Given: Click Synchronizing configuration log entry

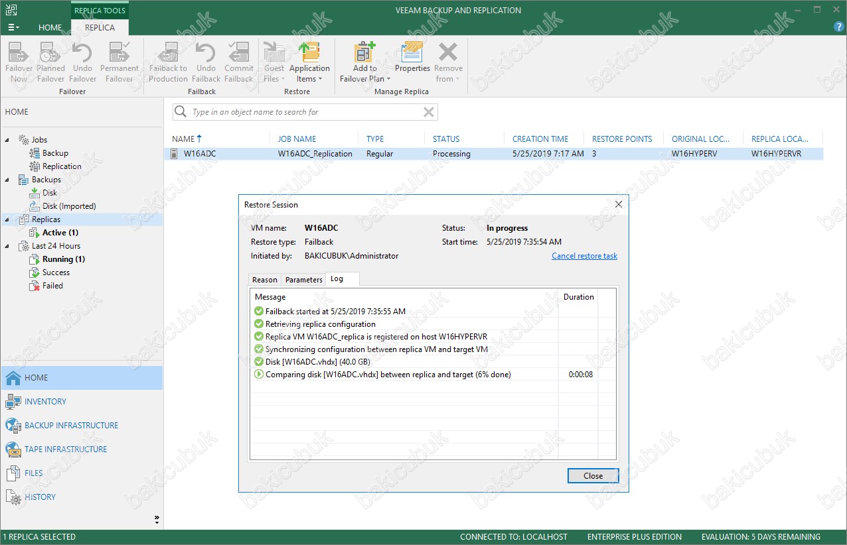Looking at the screenshot, I should [376, 349].
